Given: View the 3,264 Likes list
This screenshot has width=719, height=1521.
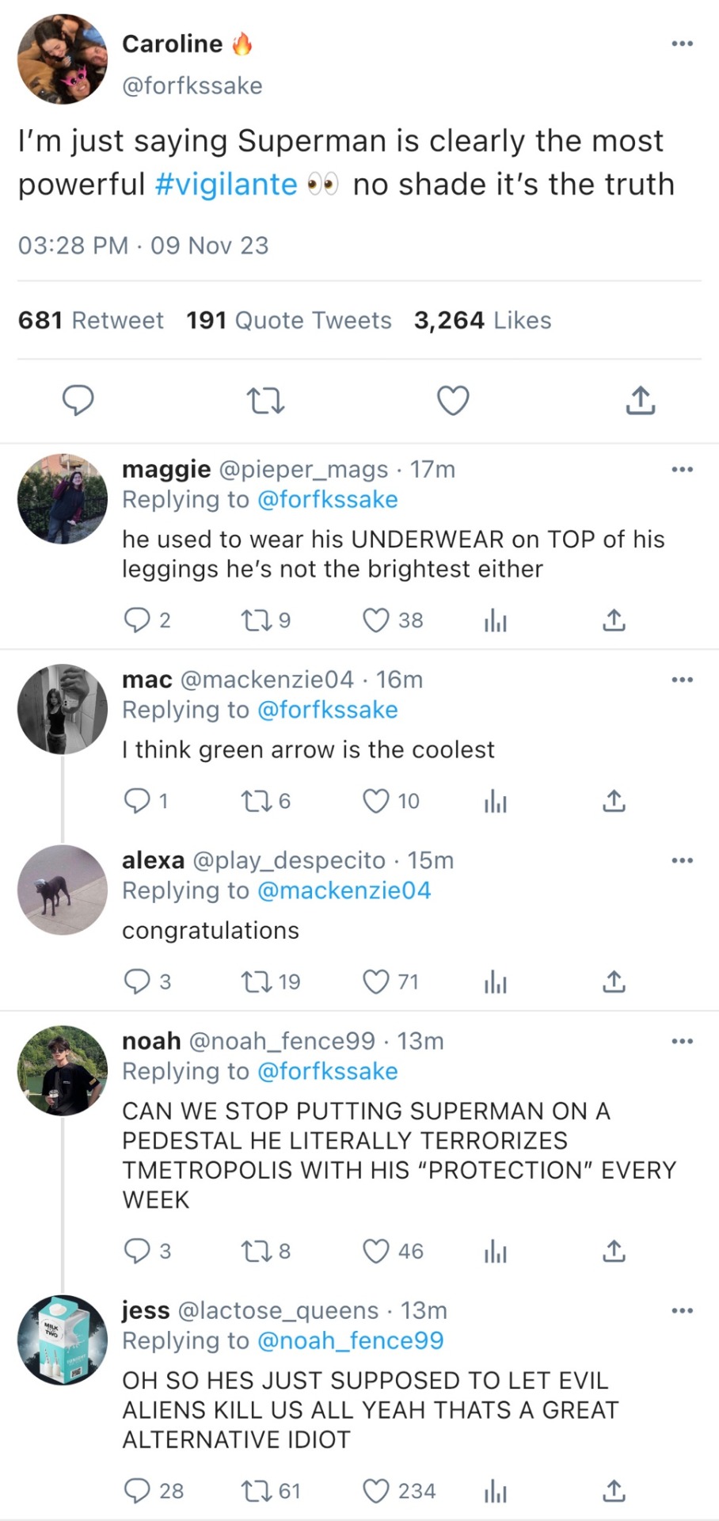Looking at the screenshot, I should 482,320.
